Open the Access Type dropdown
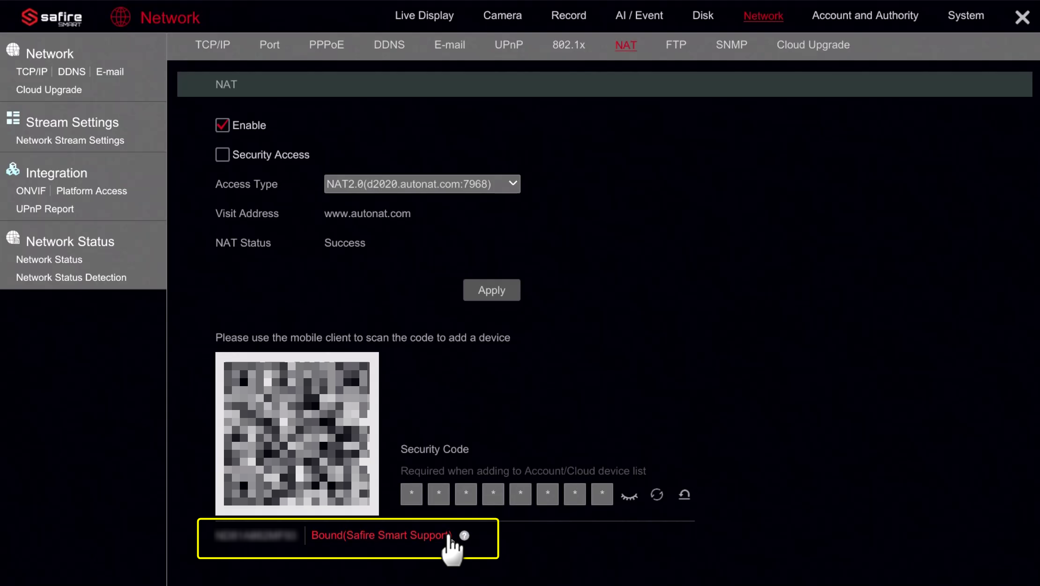 422,184
